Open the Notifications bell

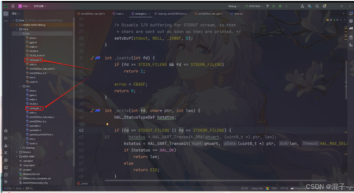[x=351, y=14]
